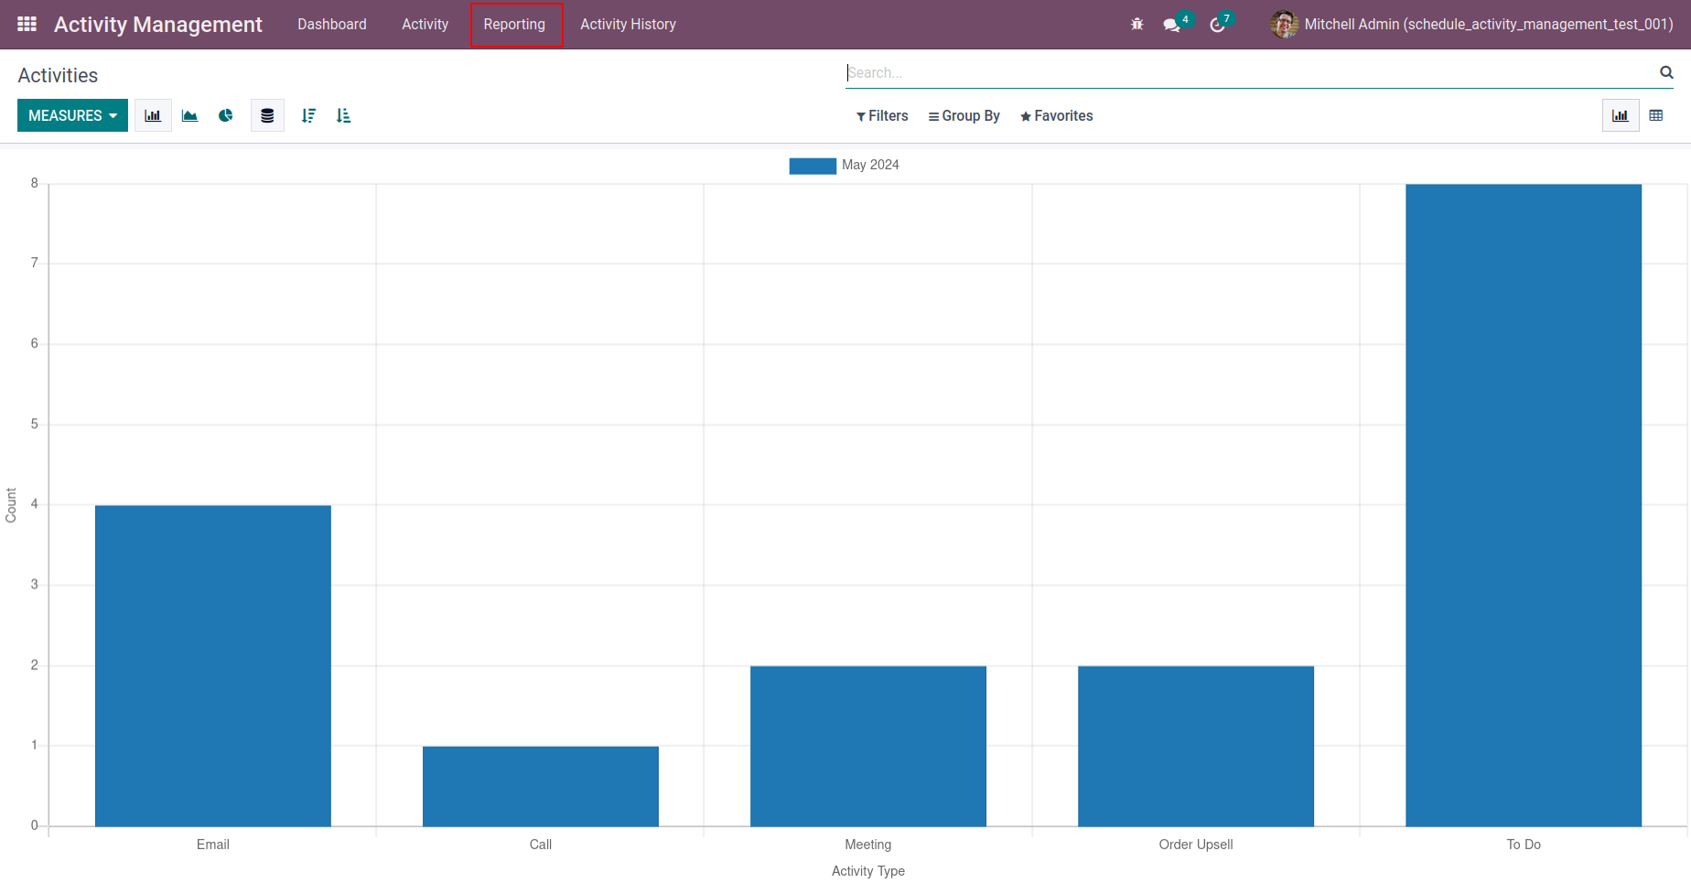Sort bars in ascending order
1691x883 pixels.
tap(343, 115)
